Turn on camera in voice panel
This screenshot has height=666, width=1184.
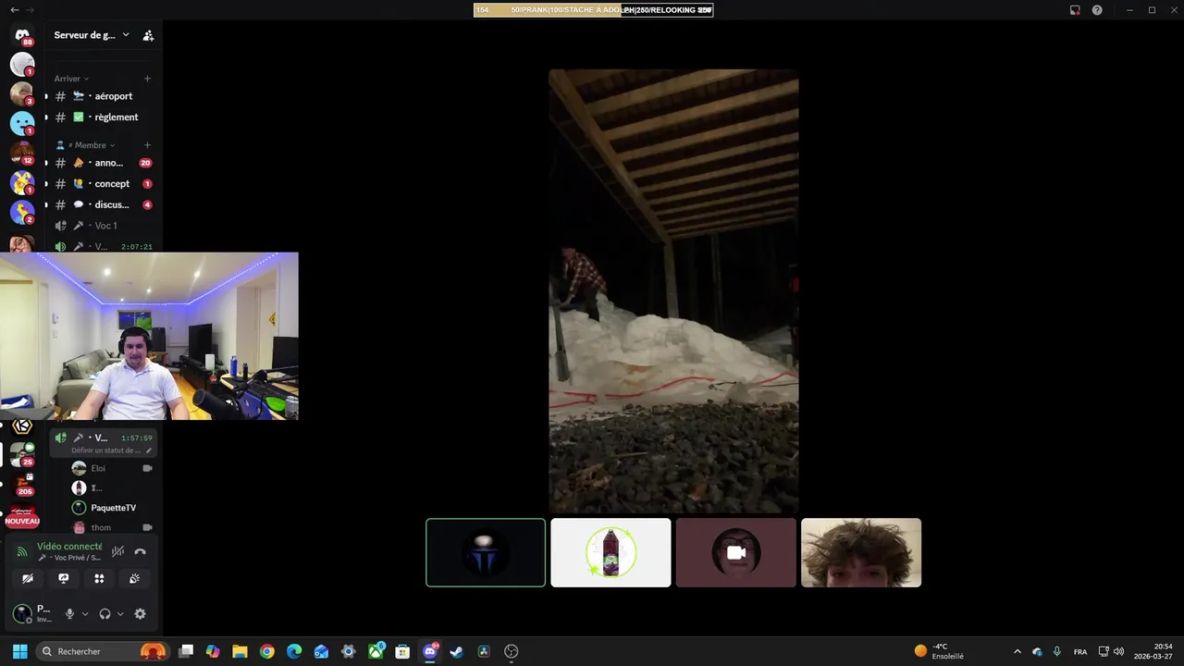[x=28, y=578]
